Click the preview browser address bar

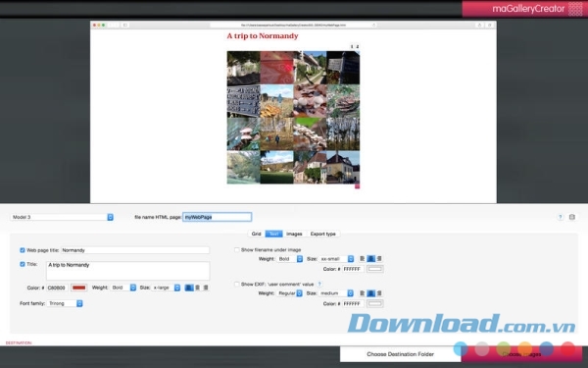(293, 26)
